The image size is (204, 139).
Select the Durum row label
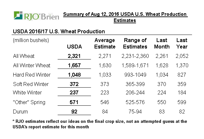(x=20, y=112)
